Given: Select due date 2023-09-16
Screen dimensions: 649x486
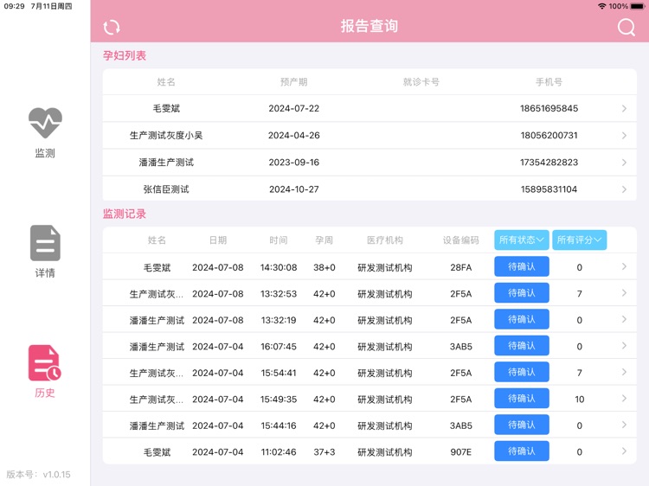Looking at the screenshot, I should 294,162.
